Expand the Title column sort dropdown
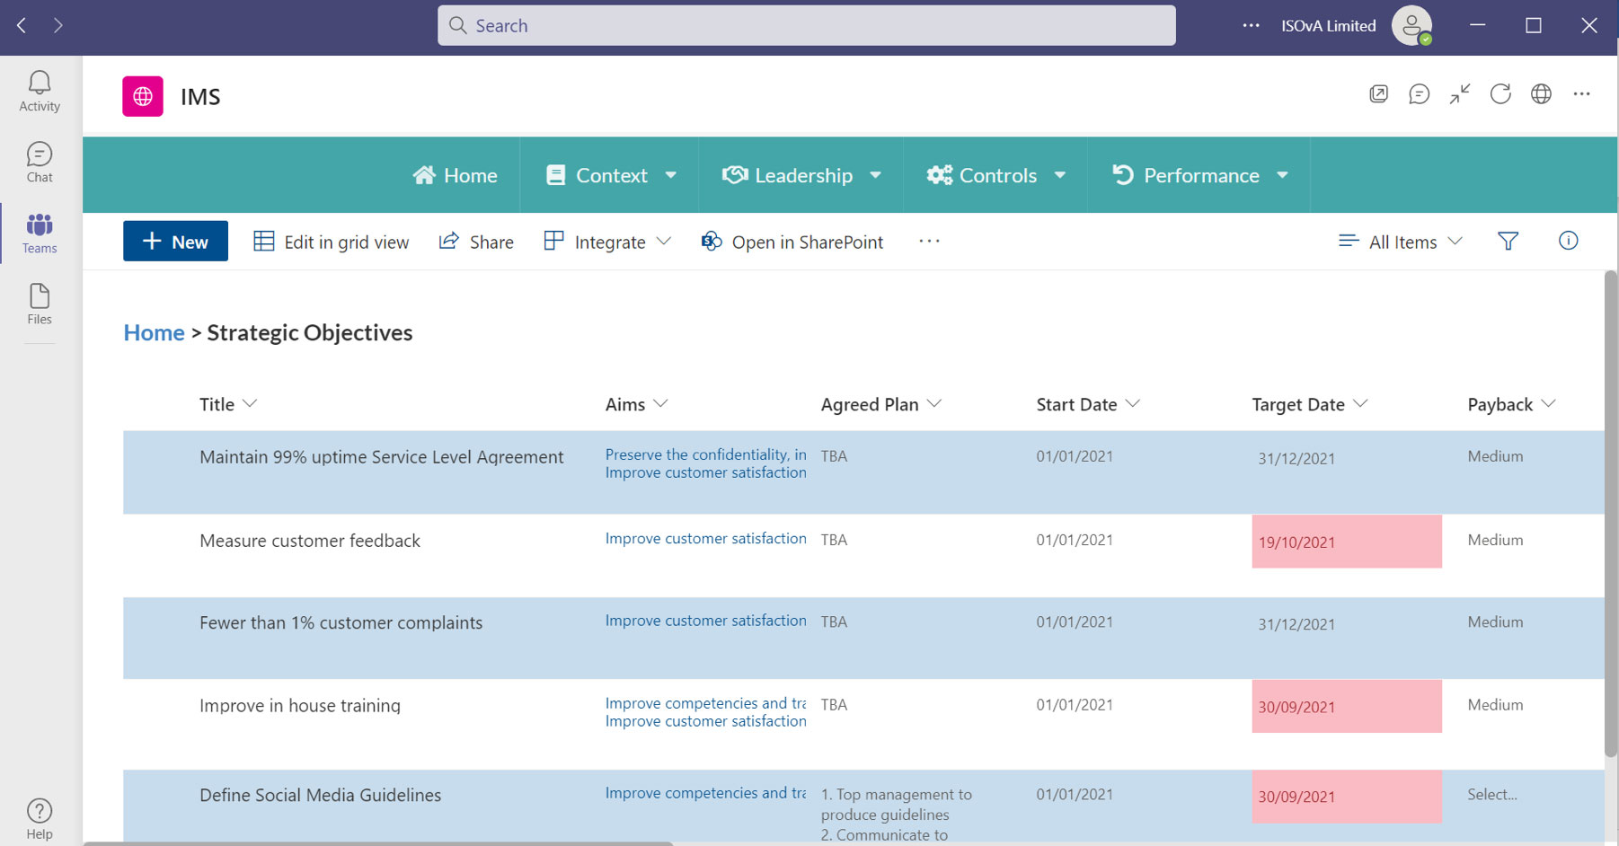Viewport: 1619px width, 846px height. (x=250, y=403)
